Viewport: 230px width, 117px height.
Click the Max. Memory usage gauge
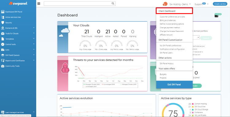[x=132, y=44]
